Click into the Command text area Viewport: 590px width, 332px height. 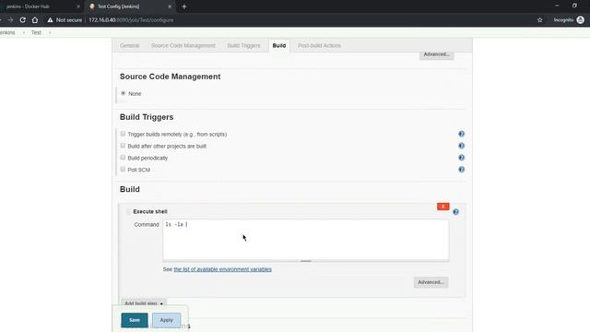305,240
